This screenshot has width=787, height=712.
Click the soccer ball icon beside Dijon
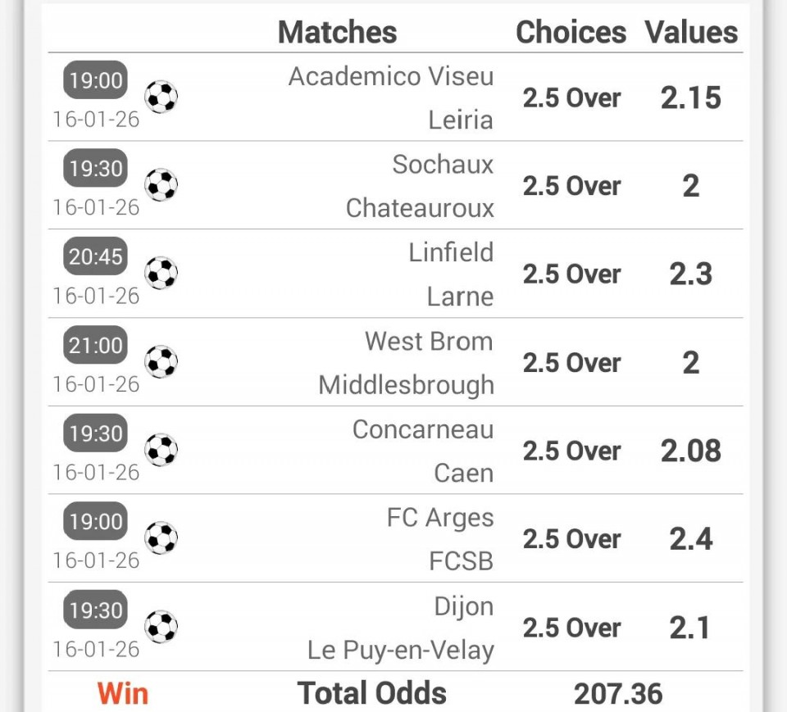pyautogui.click(x=161, y=627)
